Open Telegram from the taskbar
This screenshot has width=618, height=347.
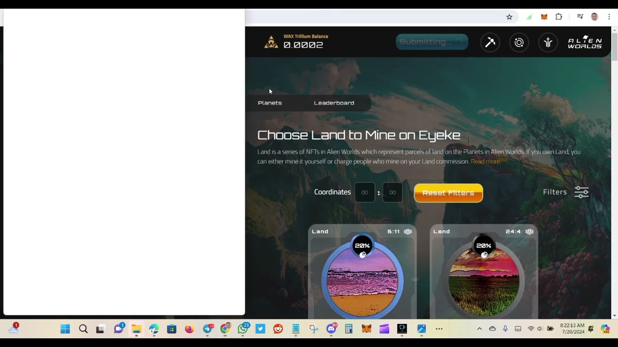coord(208,329)
